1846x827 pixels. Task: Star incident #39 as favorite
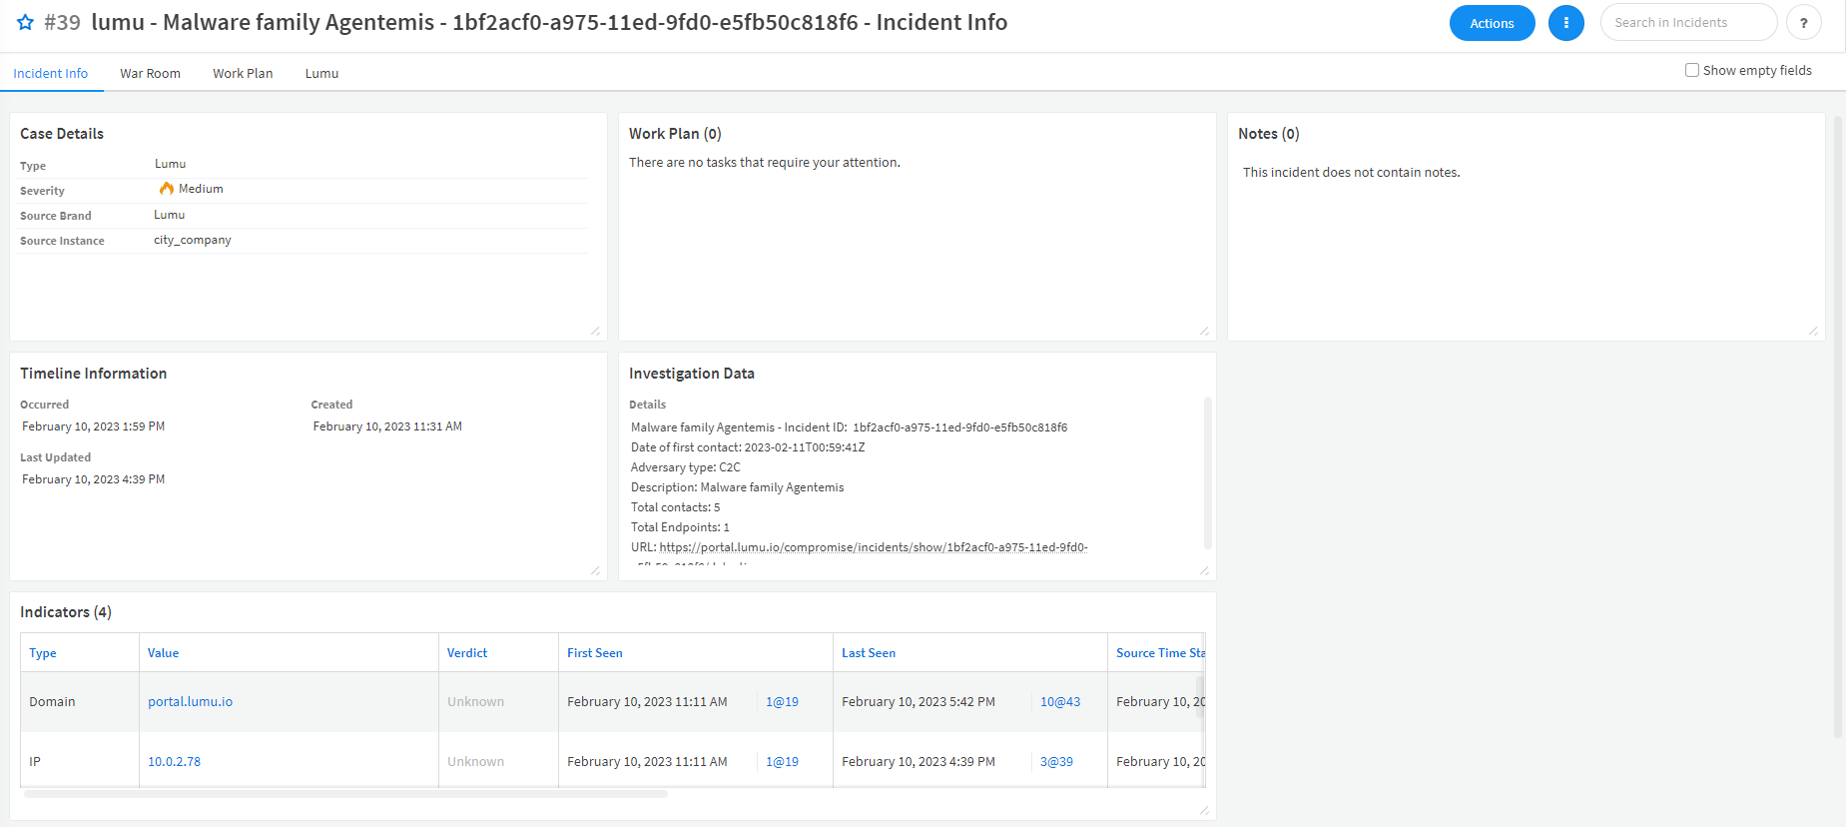(25, 23)
